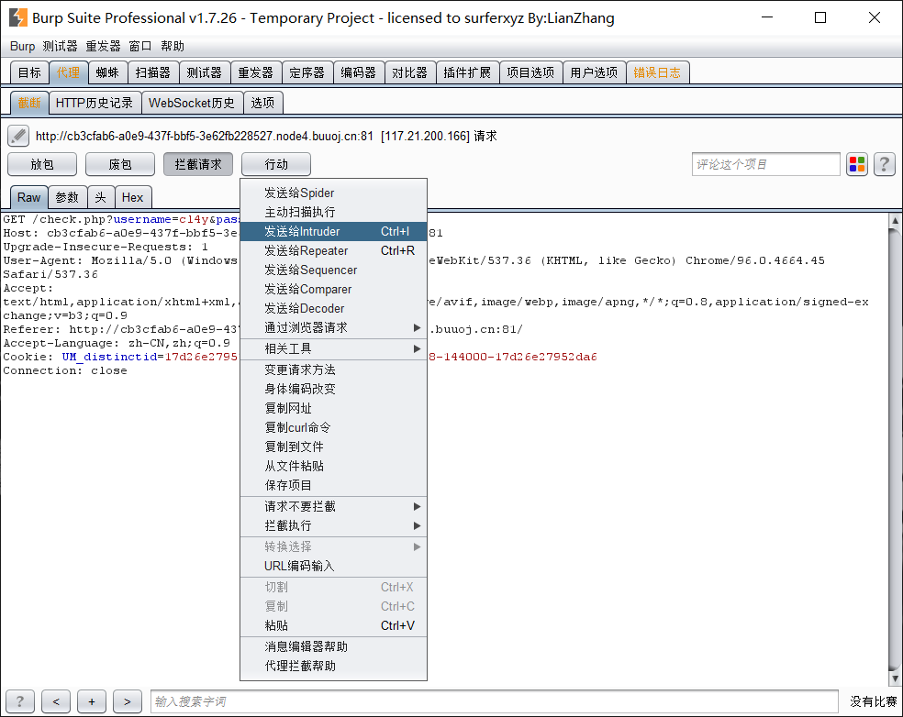The height and width of the screenshot is (717, 903).
Task: Choose 从文件粘贴 entry
Action: click(333, 466)
